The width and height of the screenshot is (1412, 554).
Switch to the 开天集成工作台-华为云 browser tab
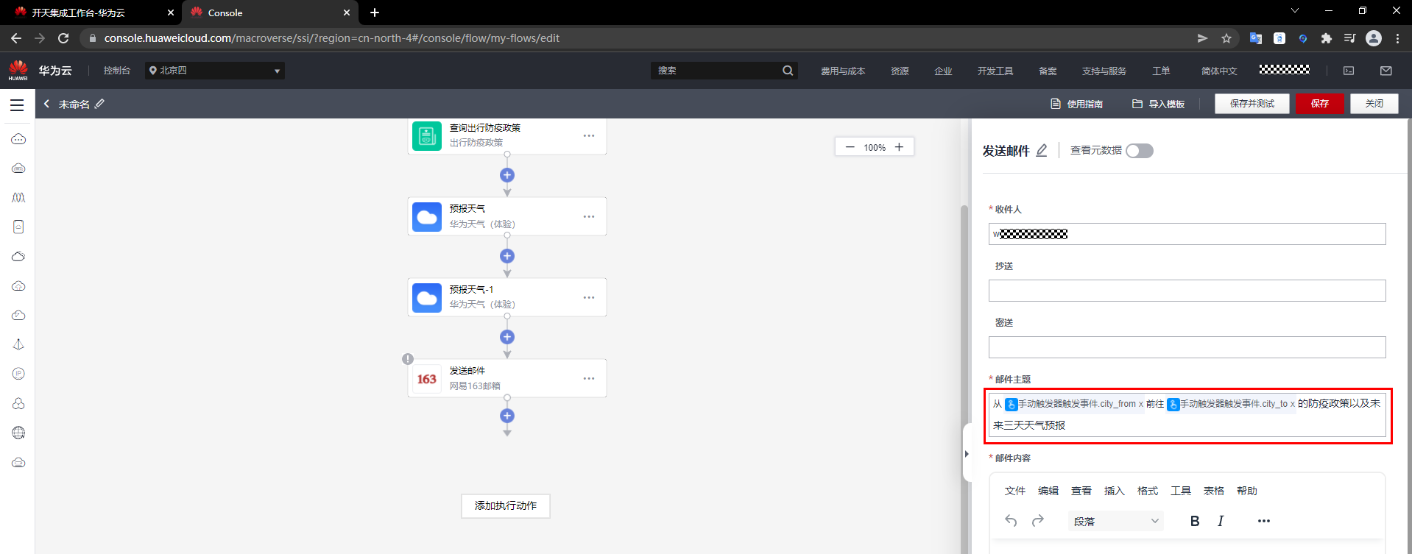[91, 13]
